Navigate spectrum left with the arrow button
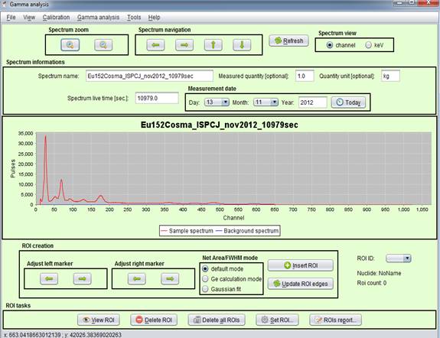The width and height of the screenshot is (440, 338). [155, 45]
